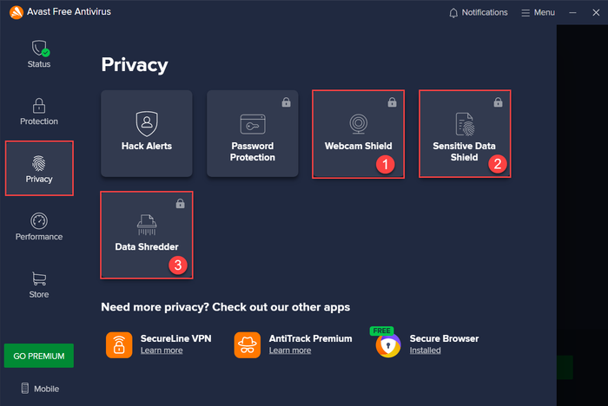Open the Menu hamburger

click(538, 13)
